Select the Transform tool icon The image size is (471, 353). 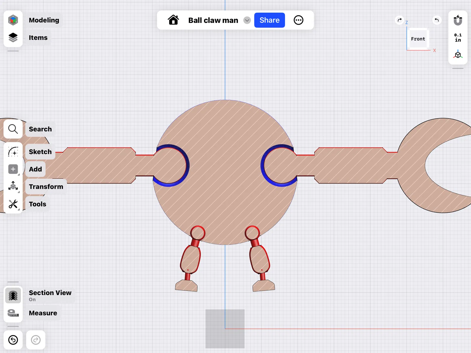tap(13, 187)
